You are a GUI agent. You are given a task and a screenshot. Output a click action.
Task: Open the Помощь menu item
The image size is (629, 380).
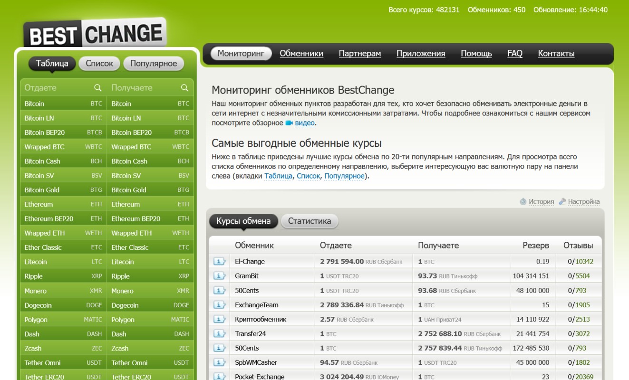tap(476, 54)
